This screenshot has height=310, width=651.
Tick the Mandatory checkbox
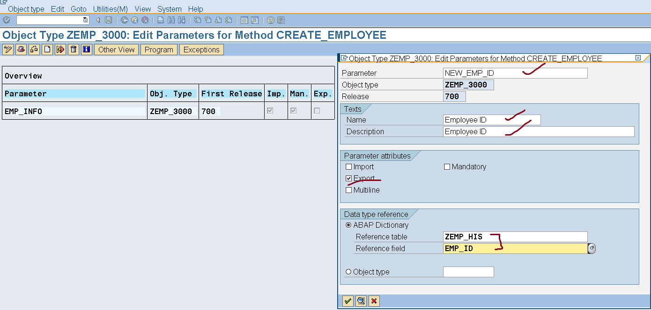coord(447,167)
